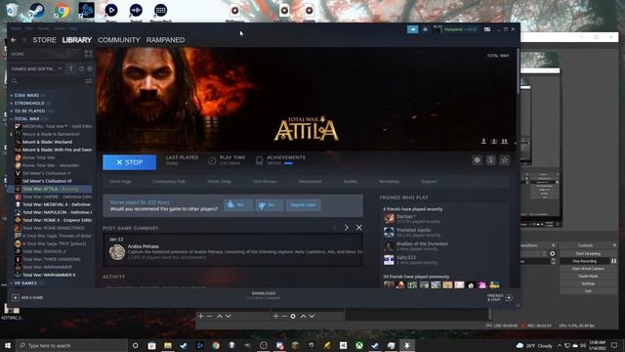Open the Library tab

77,40
